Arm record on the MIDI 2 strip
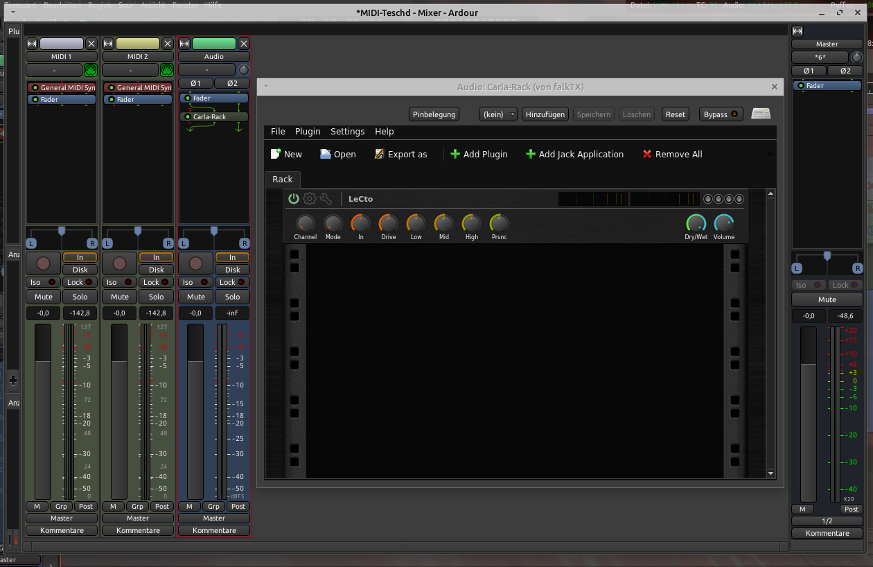 click(x=120, y=263)
